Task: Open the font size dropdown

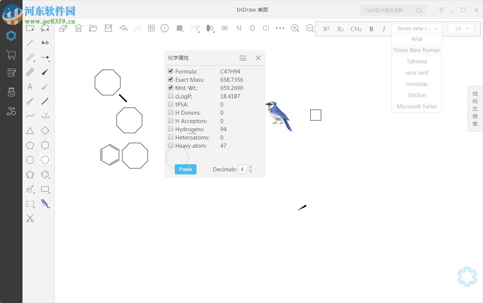Action: tap(461, 28)
